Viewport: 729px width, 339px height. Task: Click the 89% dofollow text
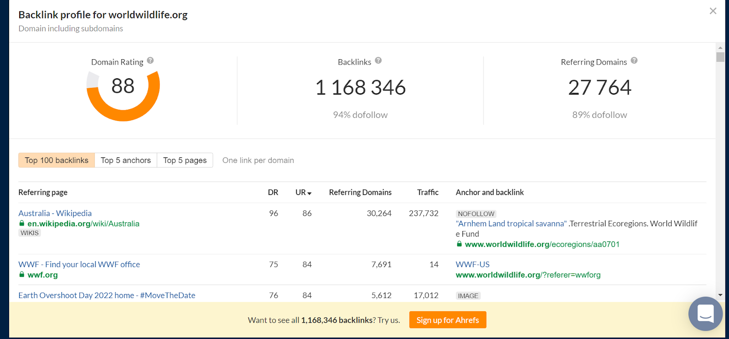[600, 115]
